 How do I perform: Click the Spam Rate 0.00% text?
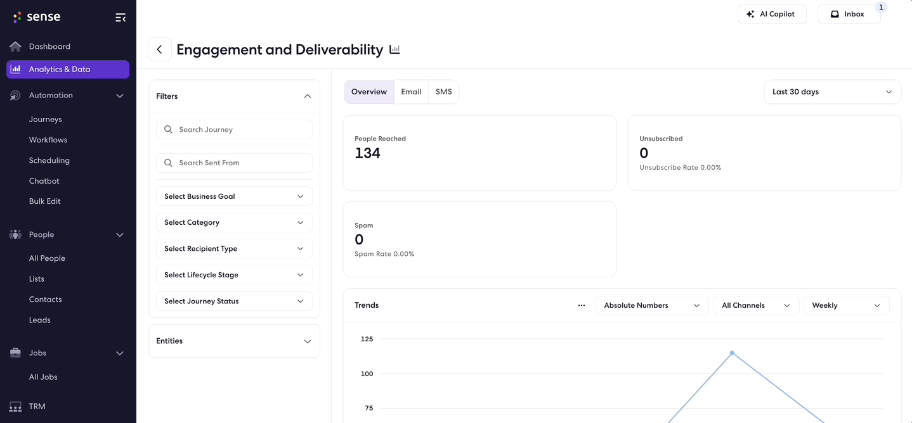point(384,254)
